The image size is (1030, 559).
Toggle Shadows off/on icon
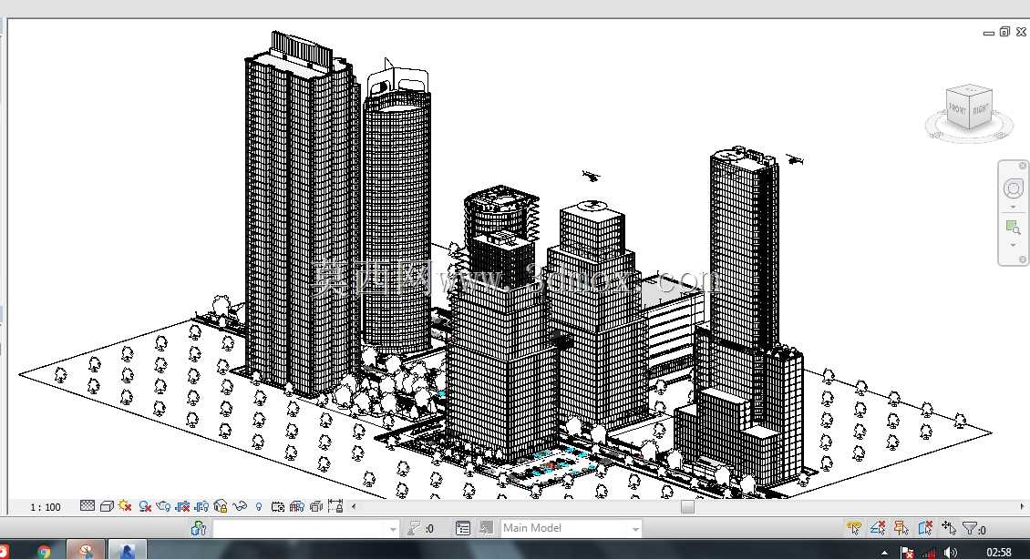145,506
